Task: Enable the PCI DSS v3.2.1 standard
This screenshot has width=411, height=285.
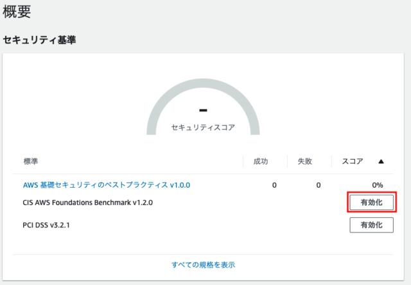Action: tap(371, 225)
